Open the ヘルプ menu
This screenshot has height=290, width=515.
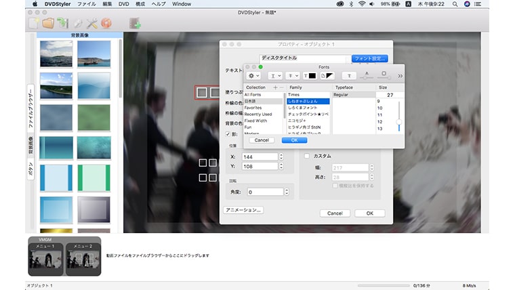tap(159, 4)
